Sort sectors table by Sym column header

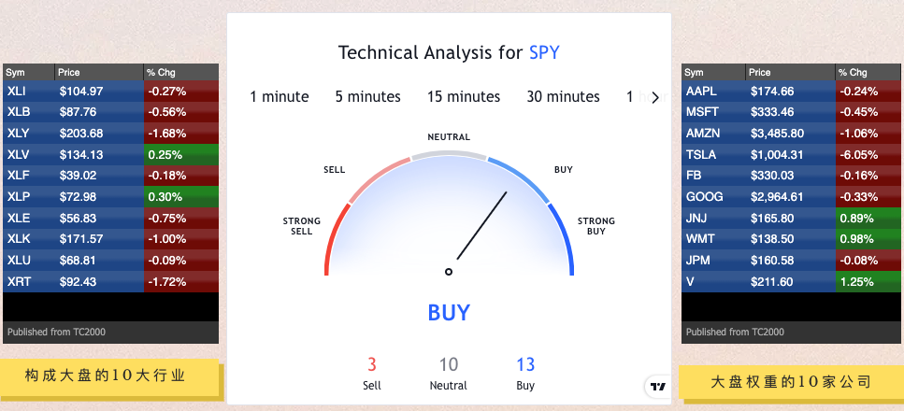pyautogui.click(x=29, y=72)
